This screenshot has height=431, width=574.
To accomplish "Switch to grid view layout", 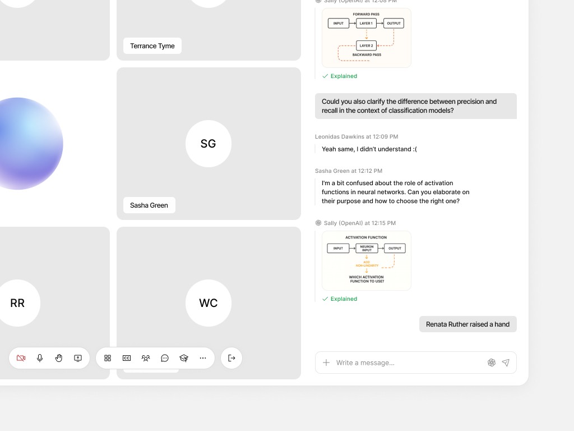I will pos(107,358).
